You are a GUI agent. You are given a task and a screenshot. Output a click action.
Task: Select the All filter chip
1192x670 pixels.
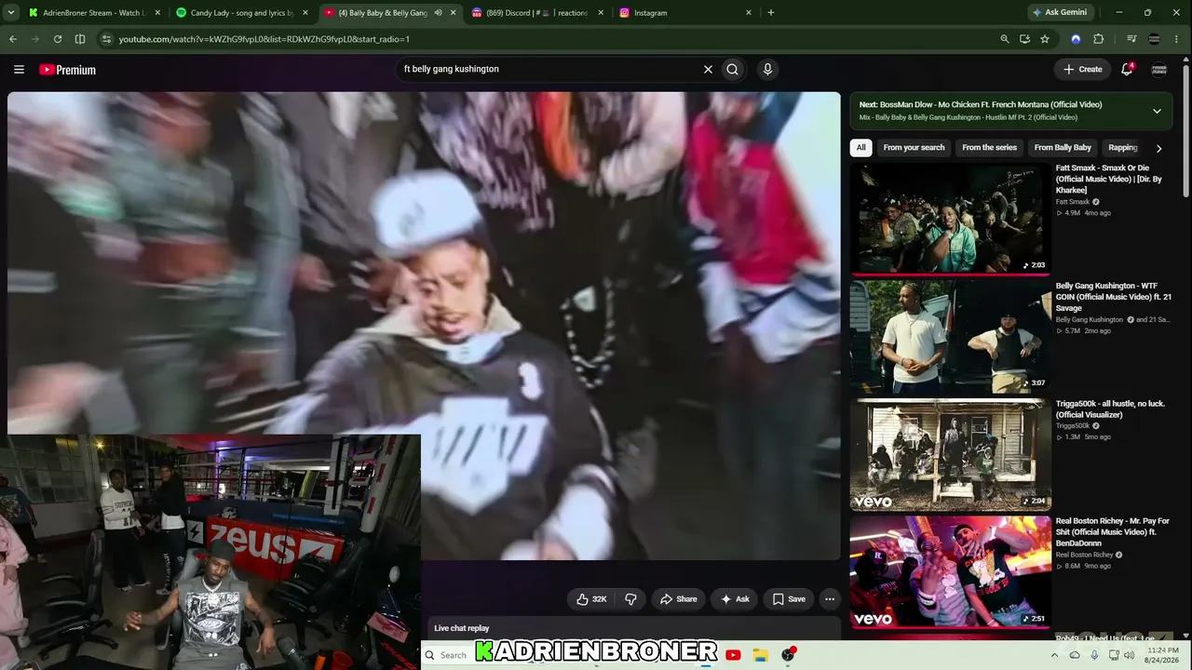click(x=861, y=148)
